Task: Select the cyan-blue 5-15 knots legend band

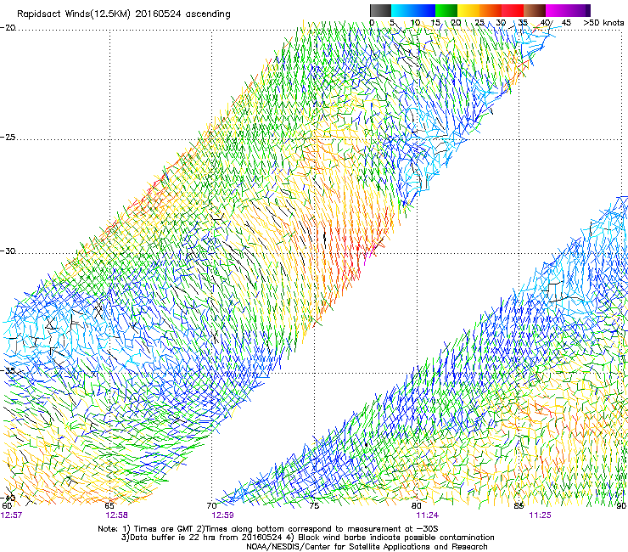Action: [413, 10]
